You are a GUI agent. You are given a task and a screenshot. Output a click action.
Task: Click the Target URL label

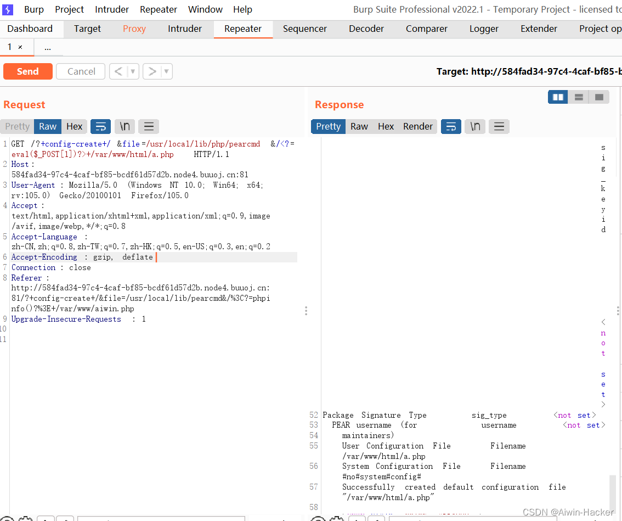tap(529, 72)
